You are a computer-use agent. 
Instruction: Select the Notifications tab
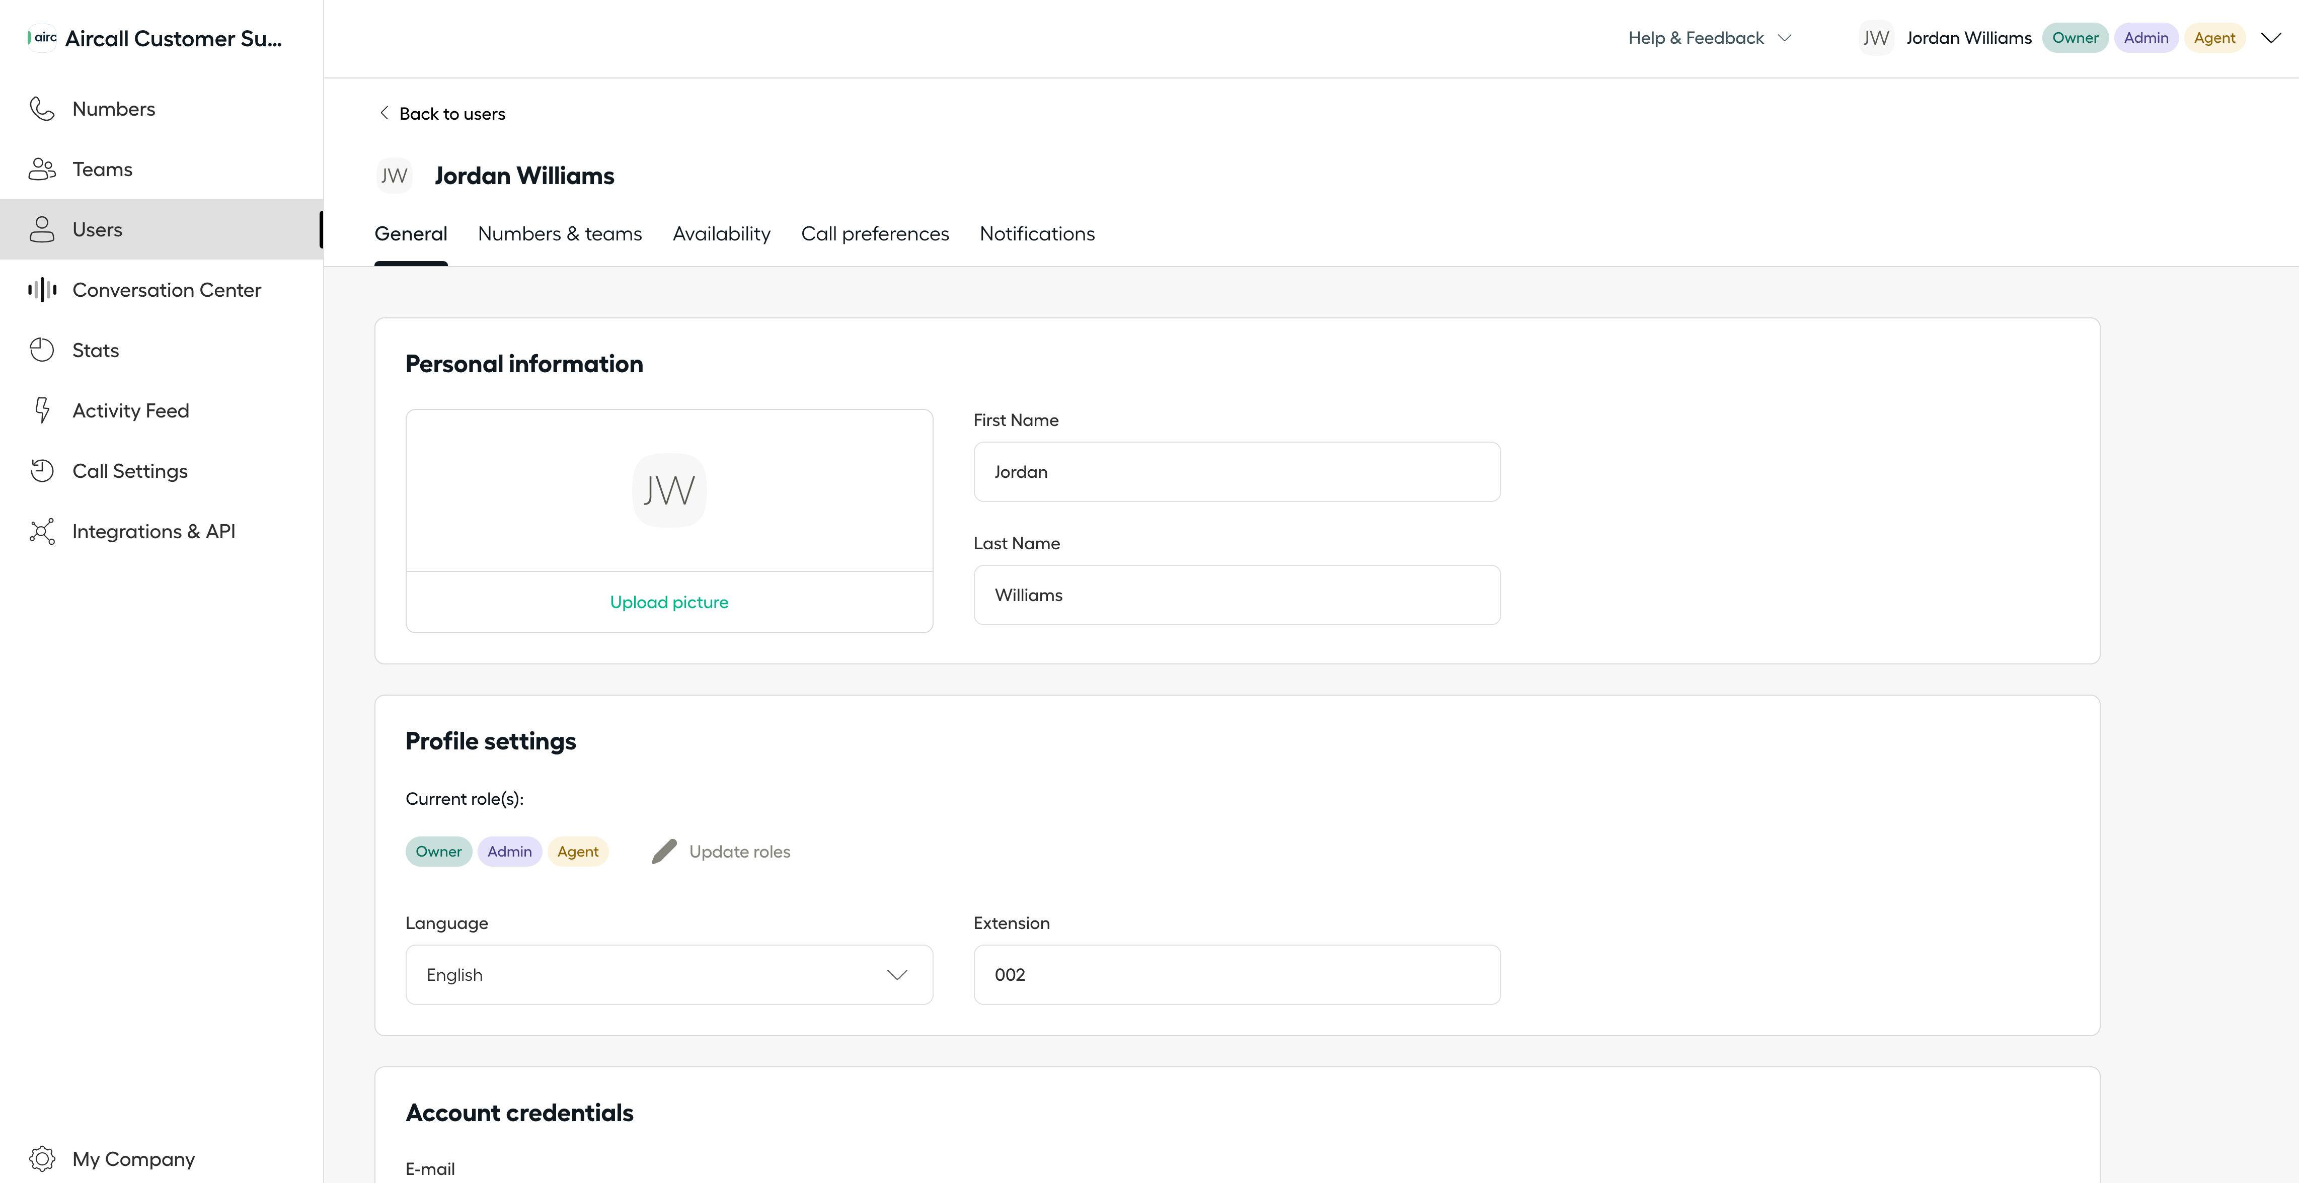tap(1037, 234)
